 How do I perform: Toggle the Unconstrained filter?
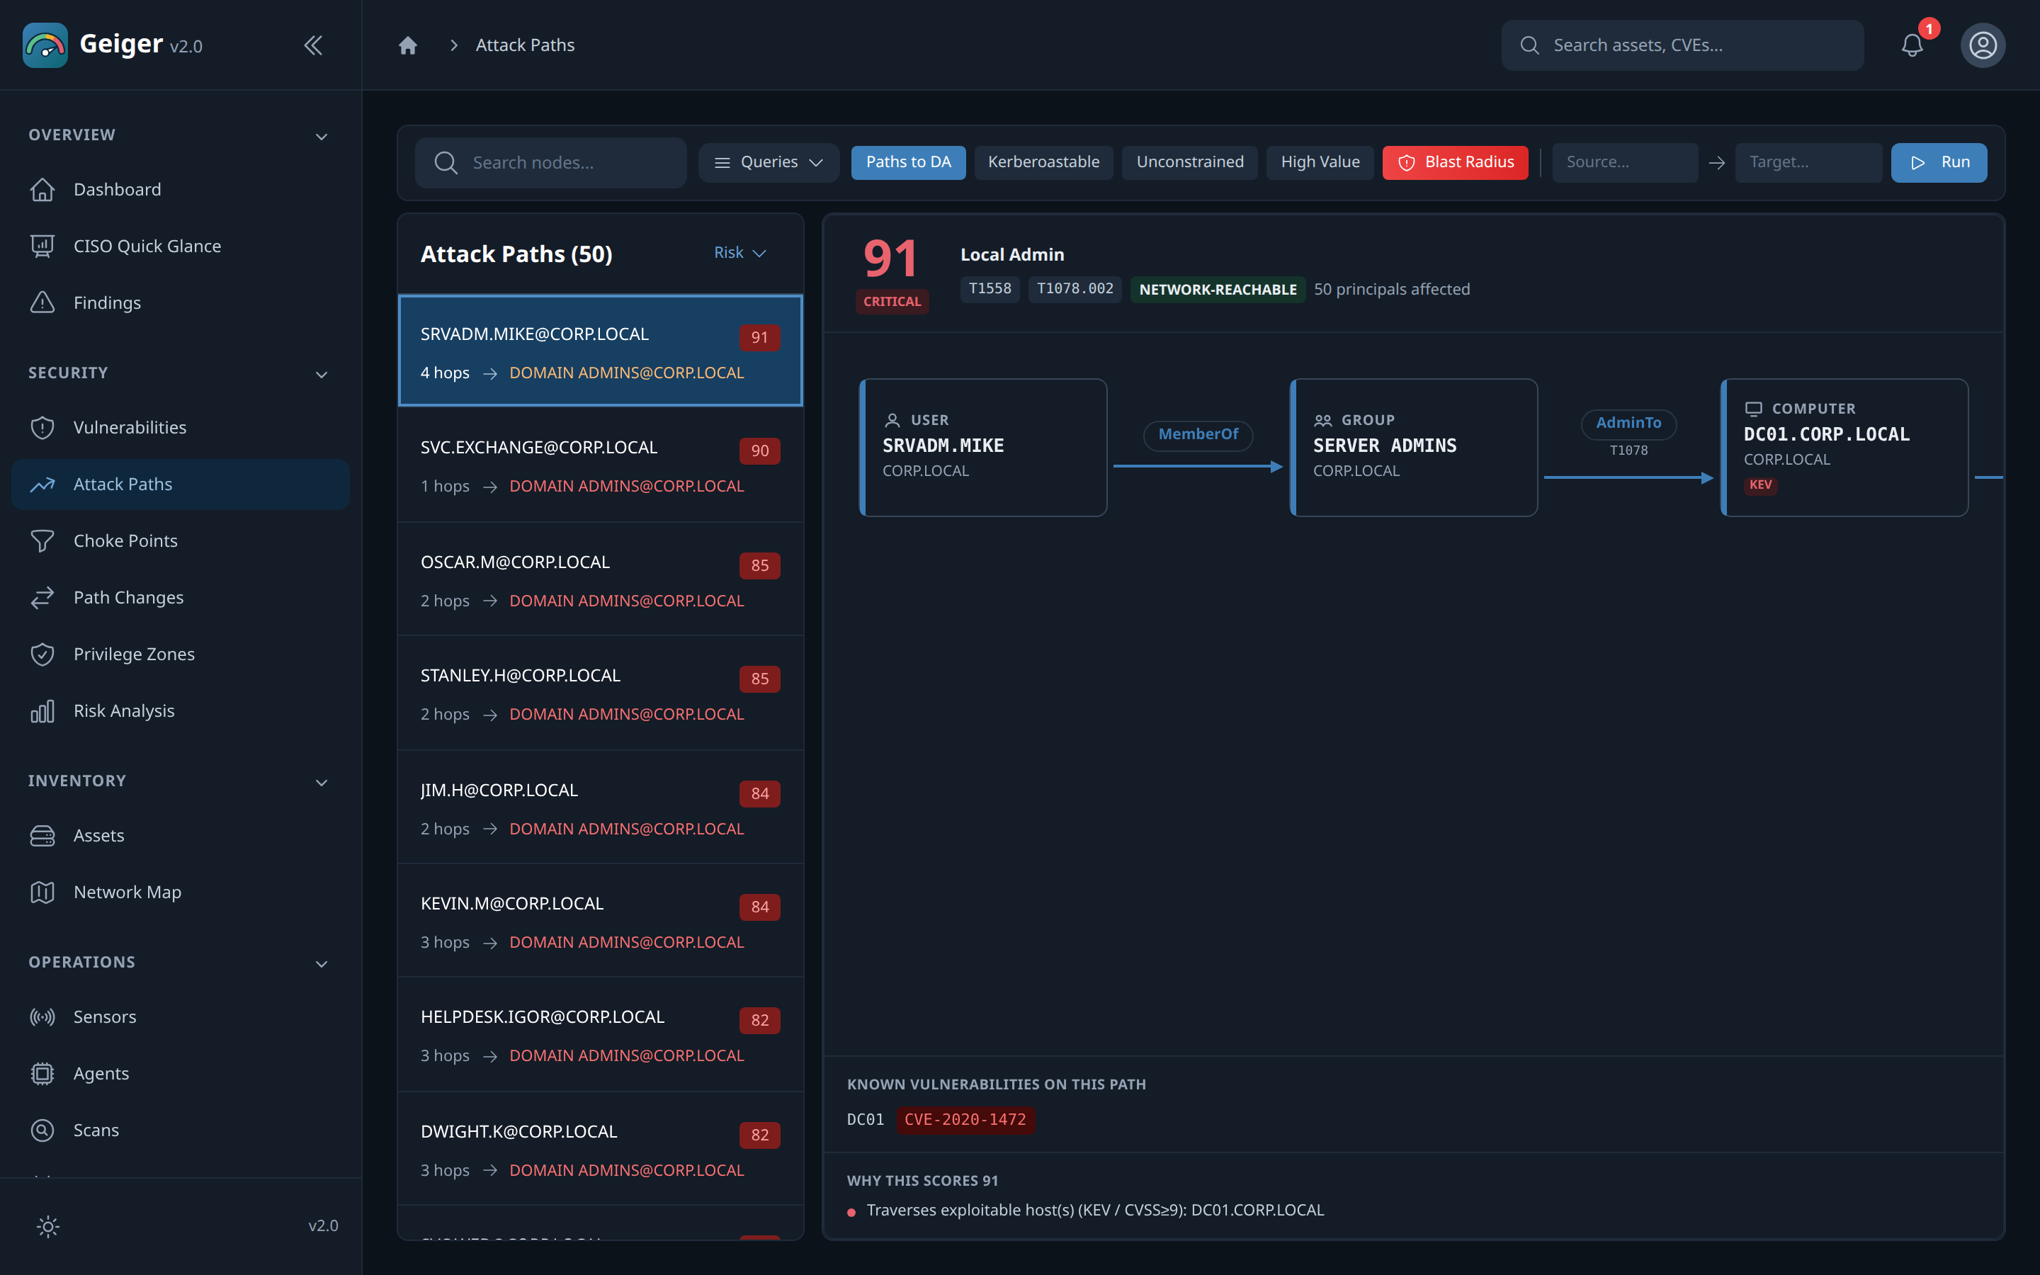tap(1189, 162)
